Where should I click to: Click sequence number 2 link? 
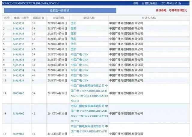coord(4,28)
